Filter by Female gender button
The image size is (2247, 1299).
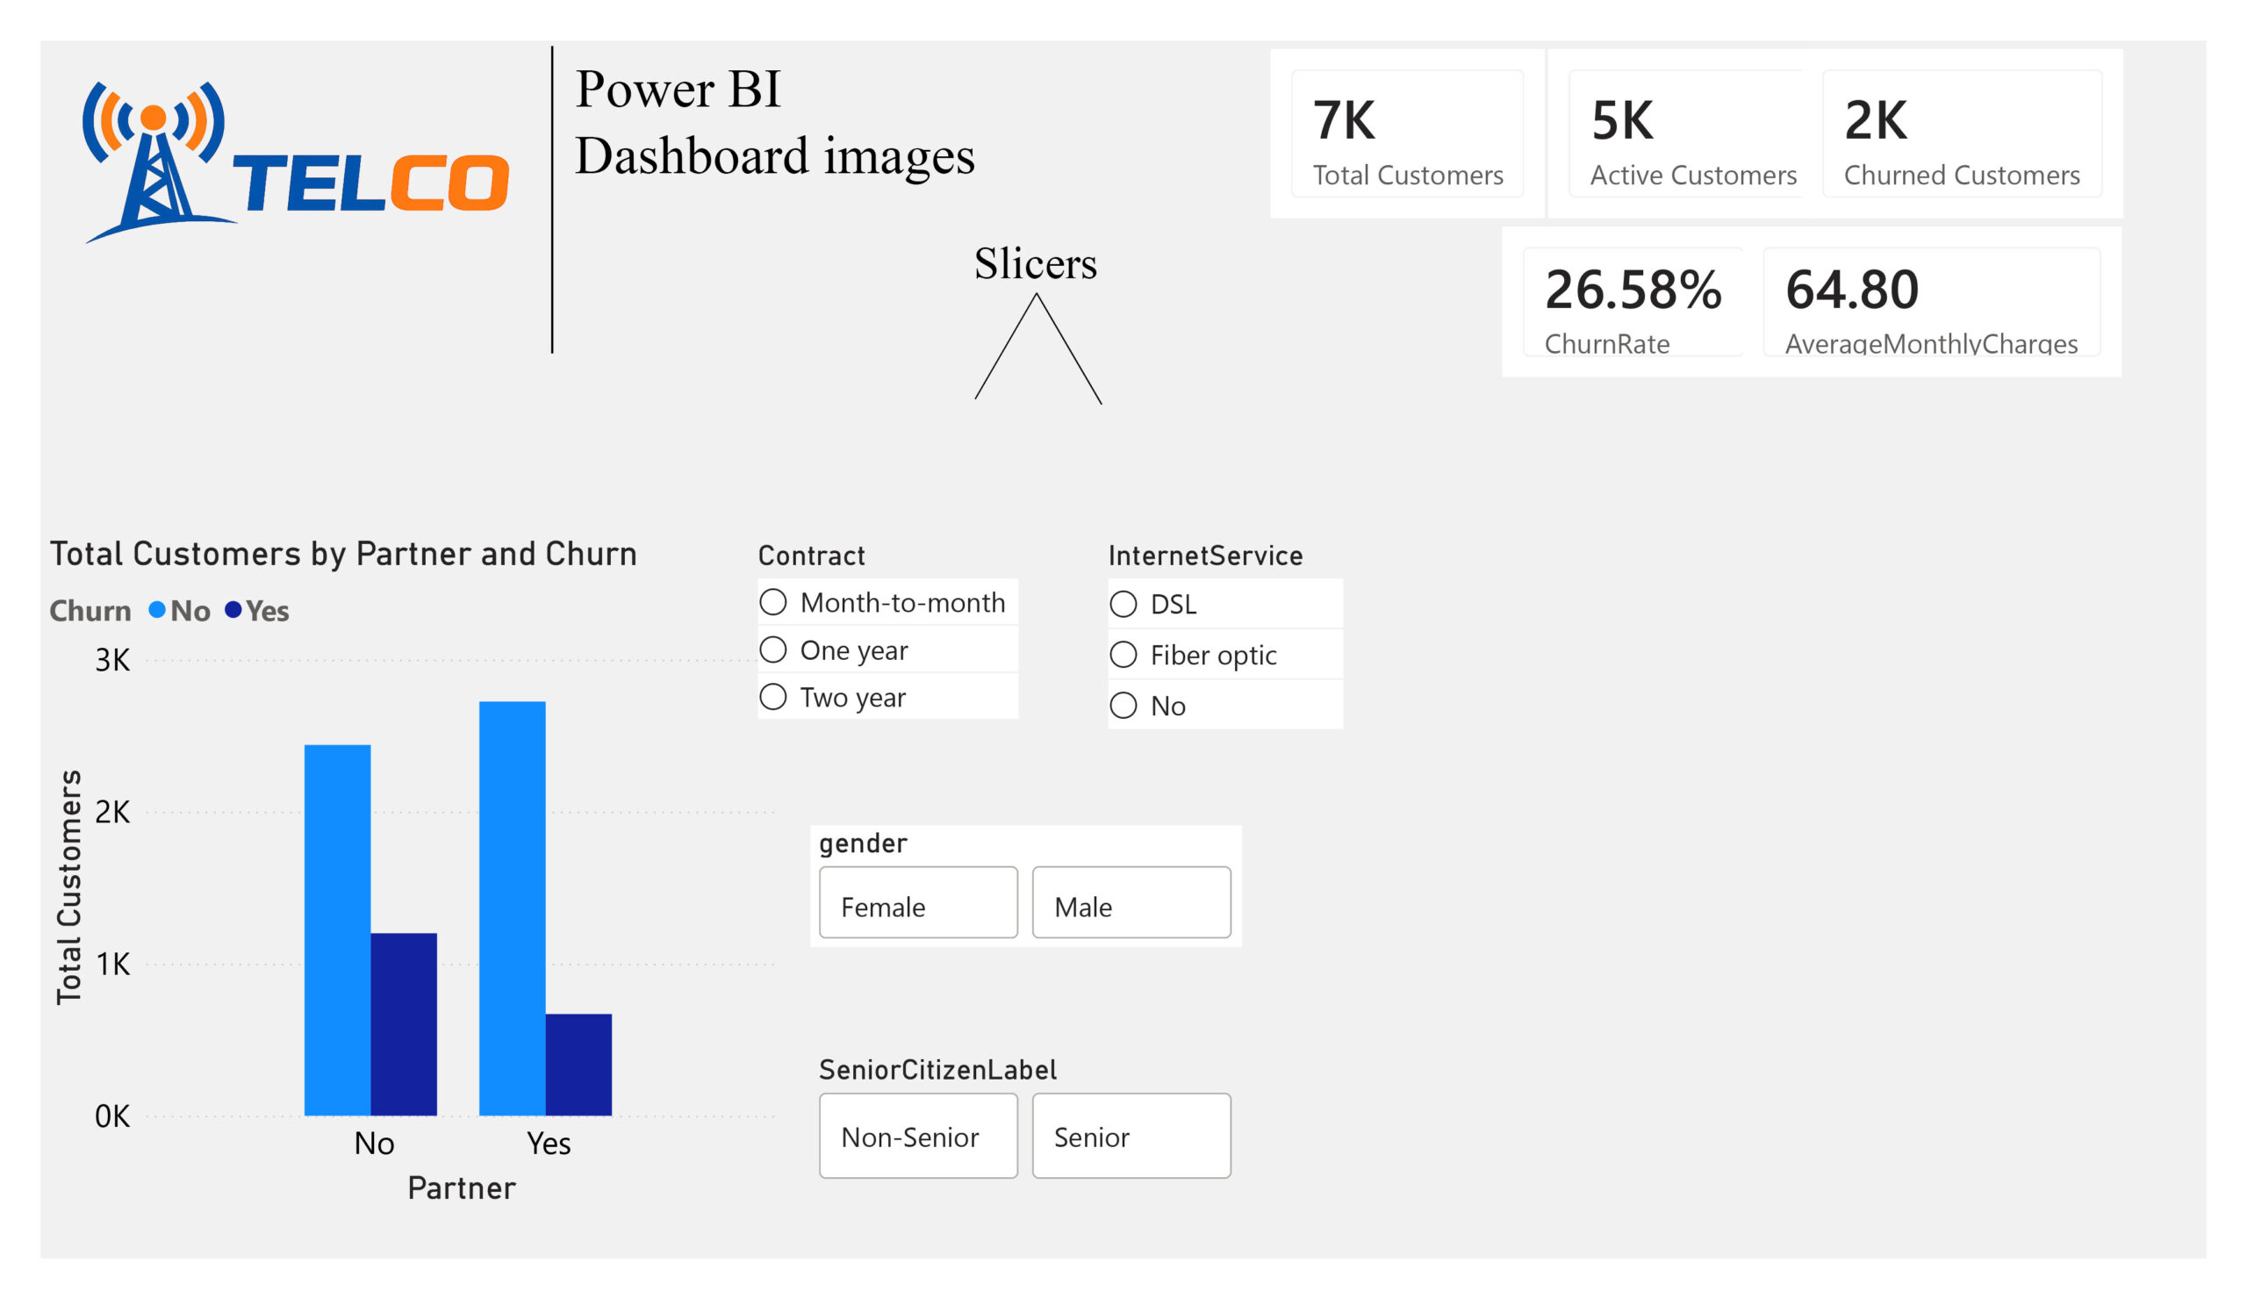[x=917, y=903]
